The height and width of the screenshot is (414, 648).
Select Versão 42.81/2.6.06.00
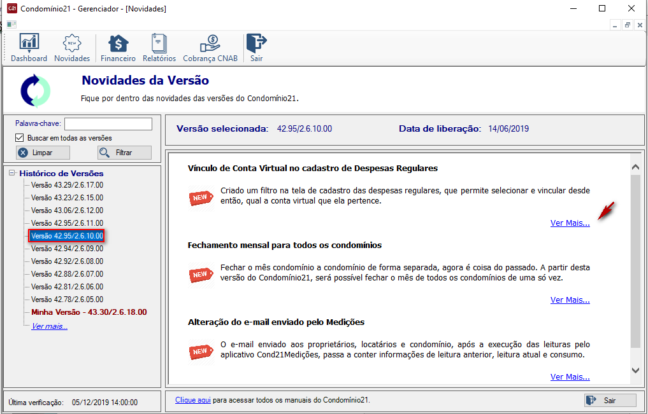[68, 287]
